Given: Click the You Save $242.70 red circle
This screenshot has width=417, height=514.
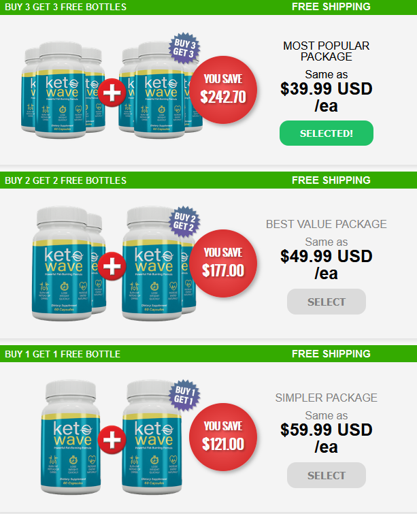Looking at the screenshot, I should point(223,90).
